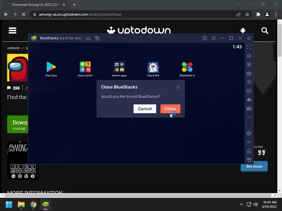Open the Play Store app
This screenshot has height=211, width=282.
point(51,69)
